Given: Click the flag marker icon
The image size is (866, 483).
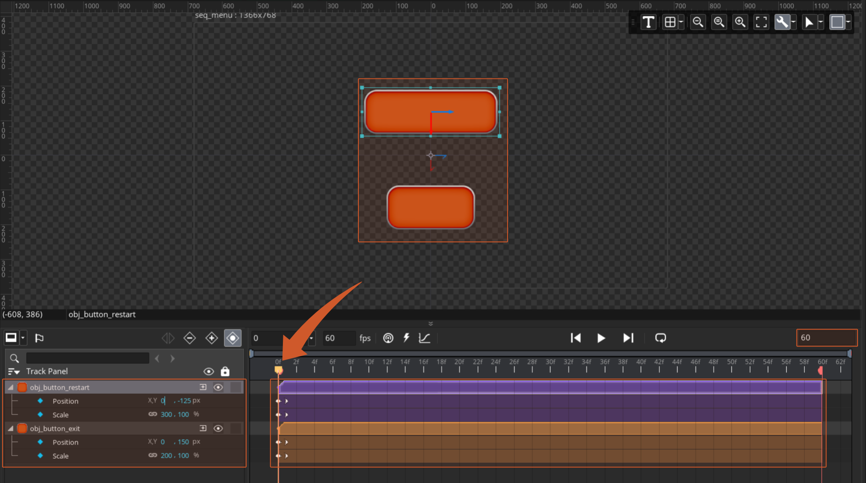Looking at the screenshot, I should coord(39,338).
